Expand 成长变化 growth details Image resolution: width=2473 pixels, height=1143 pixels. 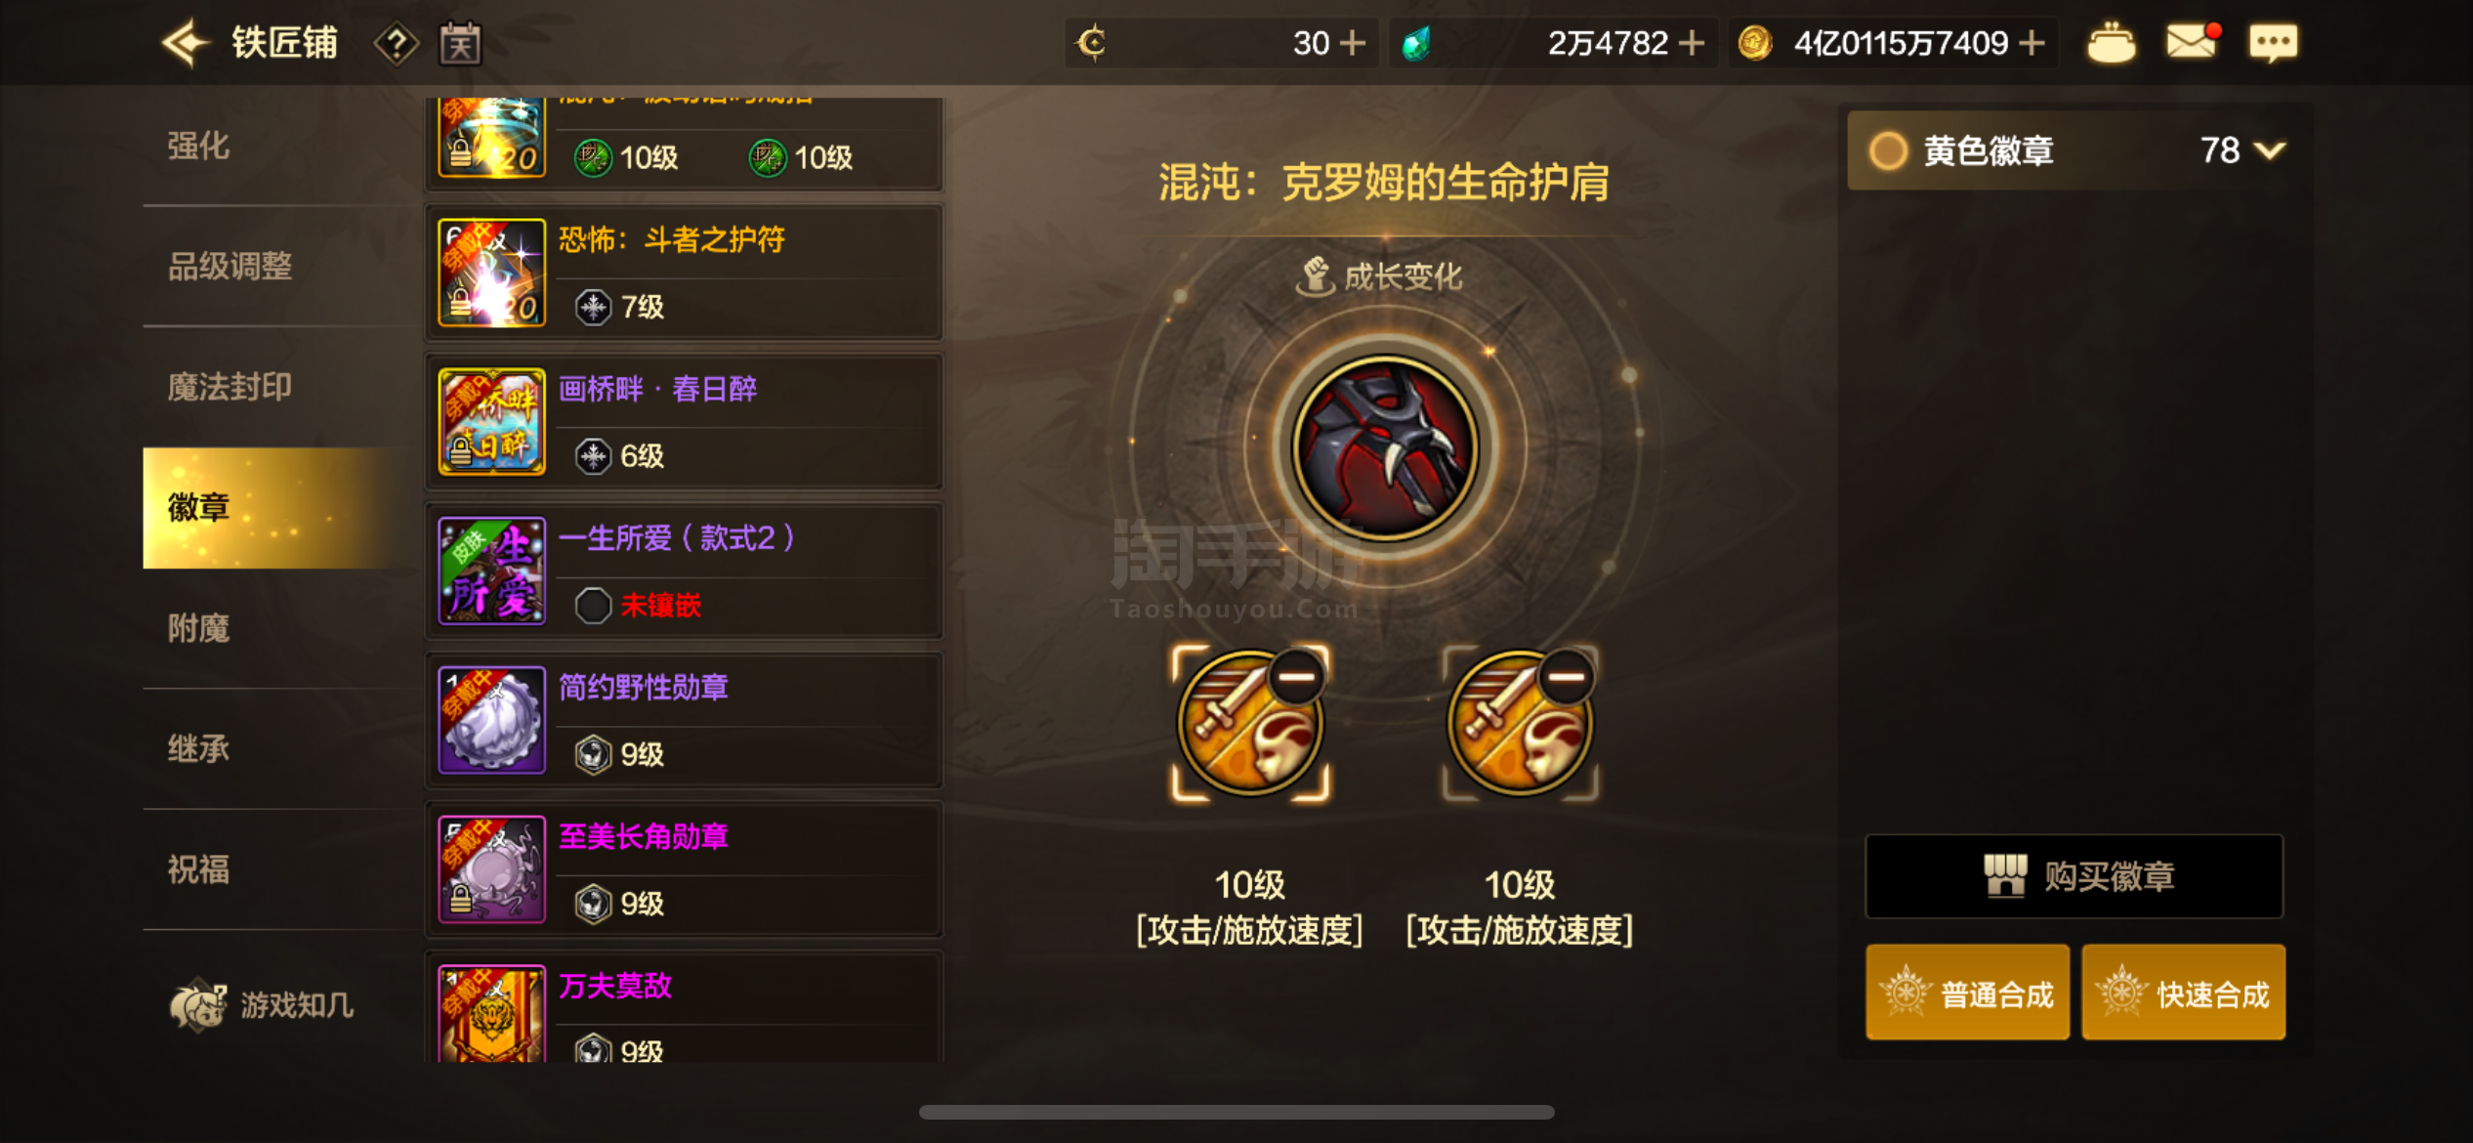1378,276
